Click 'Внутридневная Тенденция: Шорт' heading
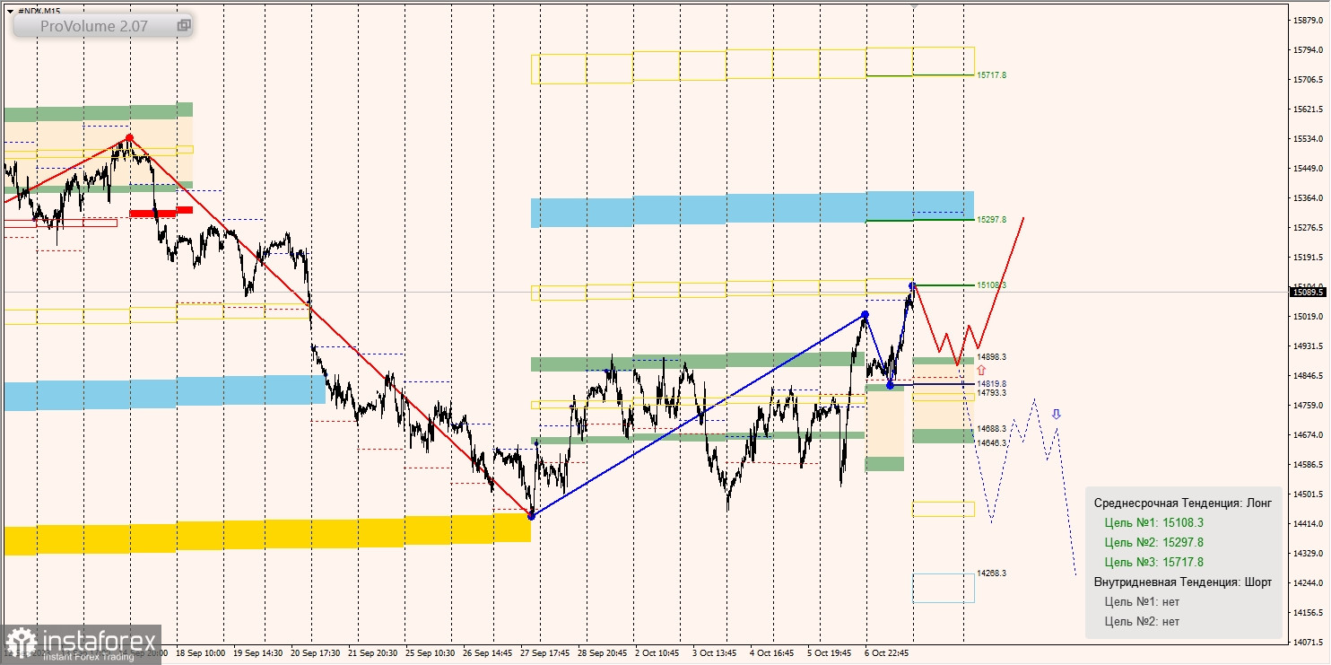This screenshot has width=1331, height=665. (x=1183, y=582)
